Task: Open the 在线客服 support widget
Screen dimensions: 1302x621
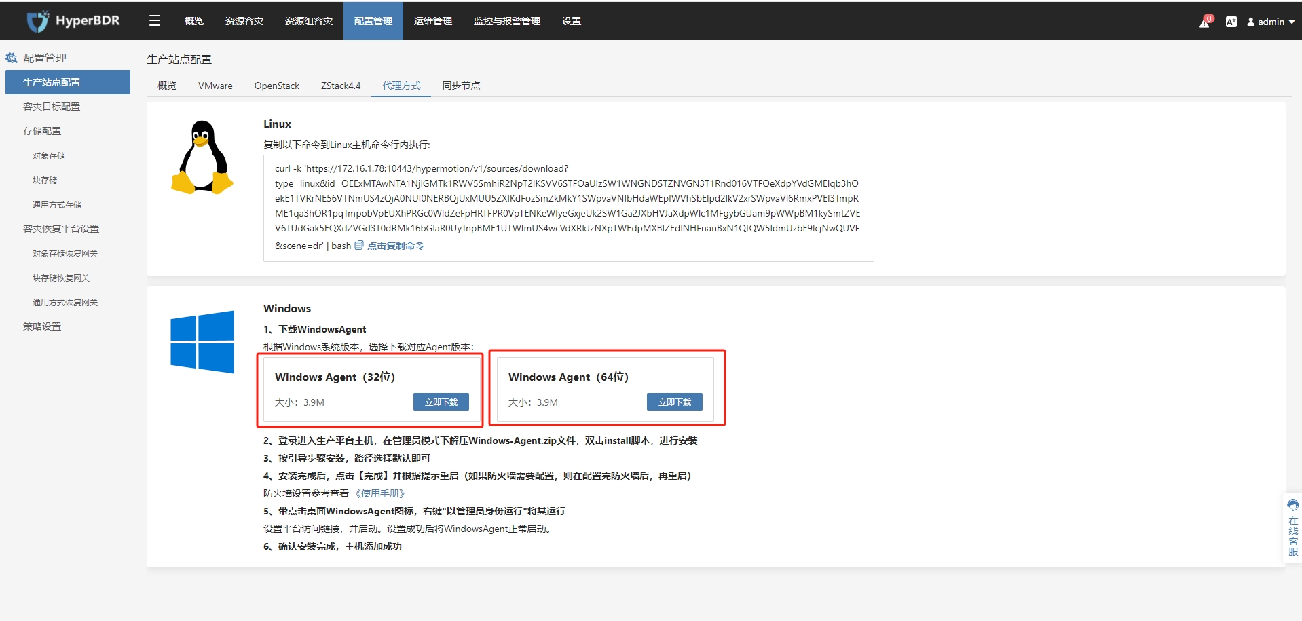Action: [1292, 527]
